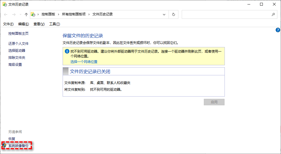Open the 文件(F) menu
The width and height of the screenshot is (281, 154).
(x=8, y=24)
